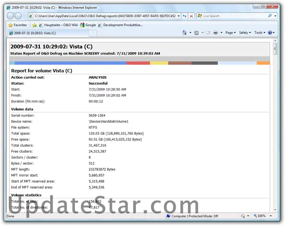Open Development-Produktlize... favorite link
The width and height of the screenshot is (285, 226).
(x=121, y=25)
